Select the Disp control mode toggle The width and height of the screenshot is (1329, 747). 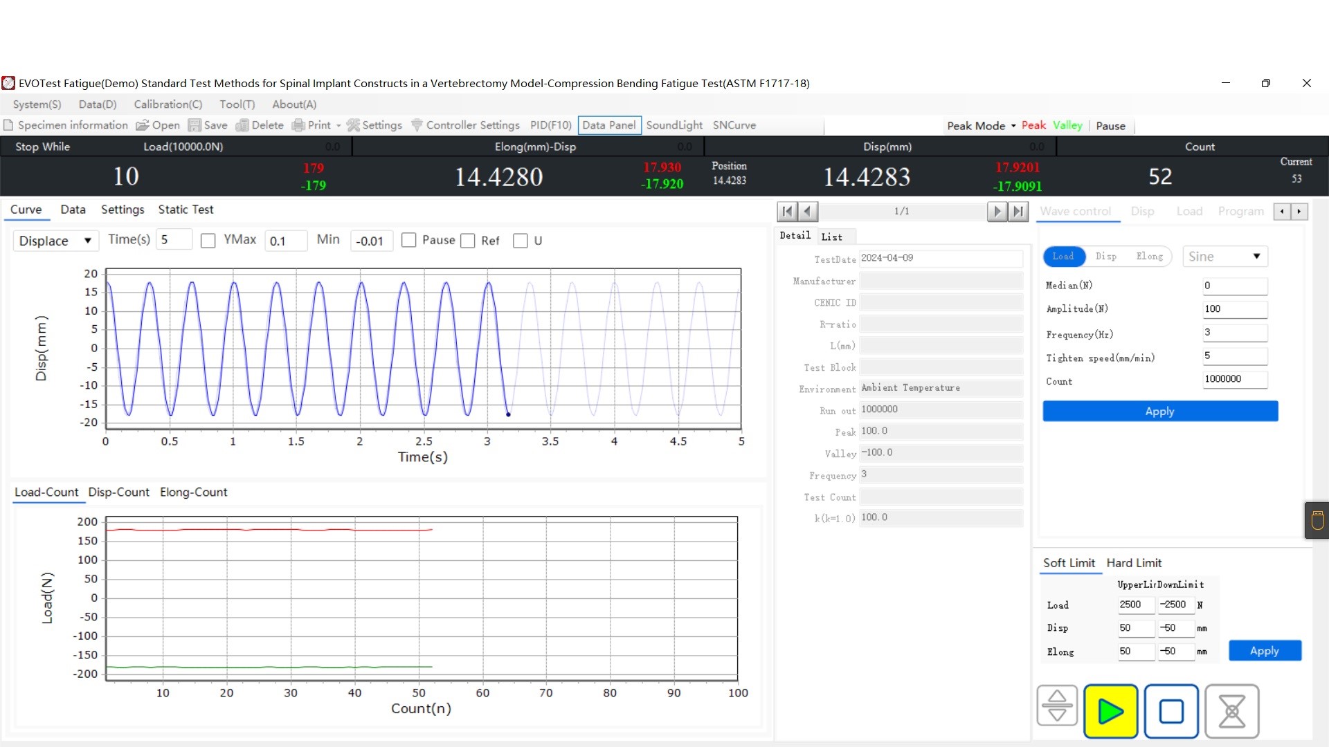click(1105, 257)
